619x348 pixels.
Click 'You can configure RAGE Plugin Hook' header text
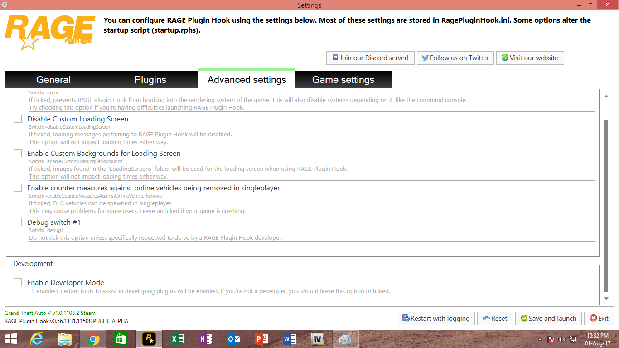pyautogui.click(x=347, y=25)
